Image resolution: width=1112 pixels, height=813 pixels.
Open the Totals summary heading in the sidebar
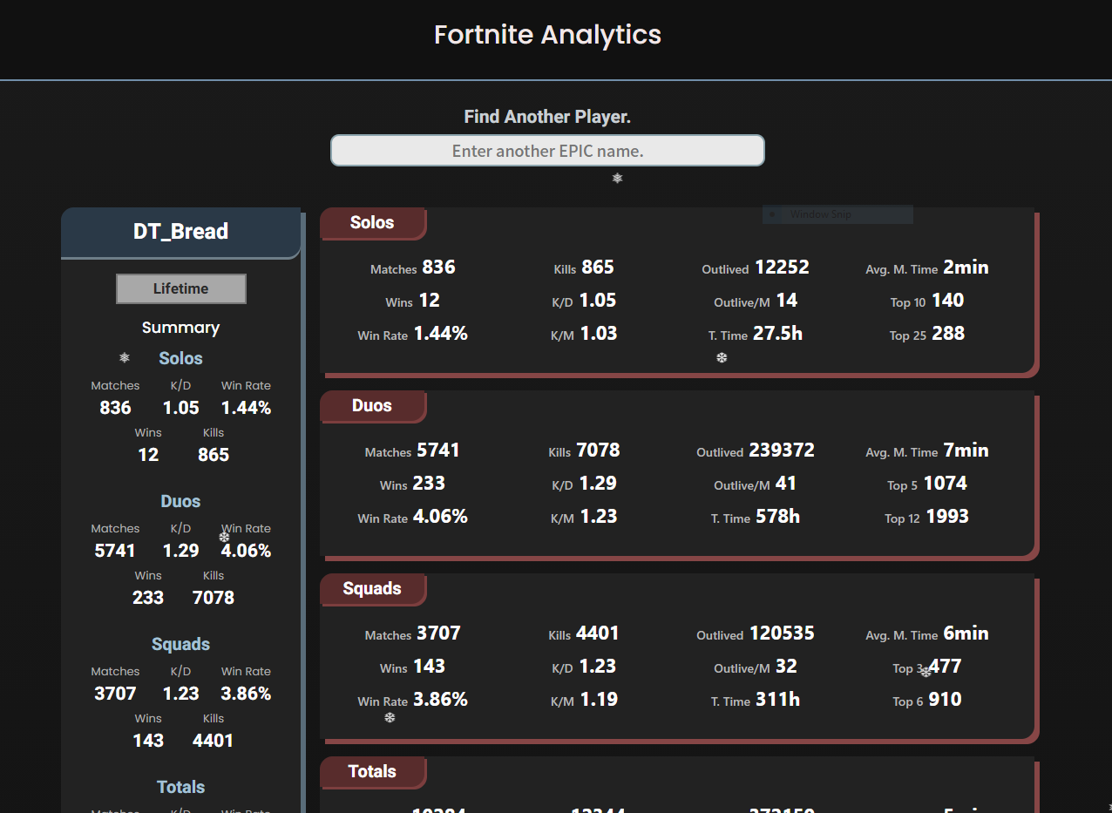[x=180, y=787]
